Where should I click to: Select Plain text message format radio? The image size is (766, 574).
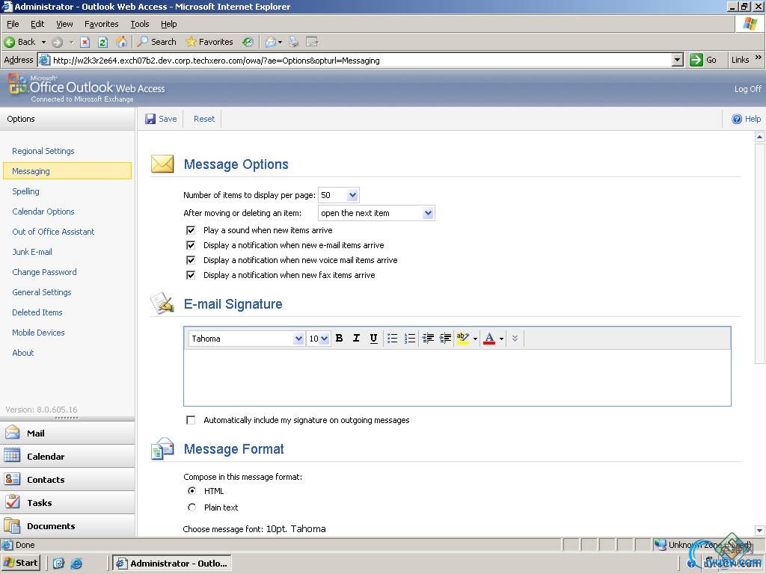click(192, 507)
